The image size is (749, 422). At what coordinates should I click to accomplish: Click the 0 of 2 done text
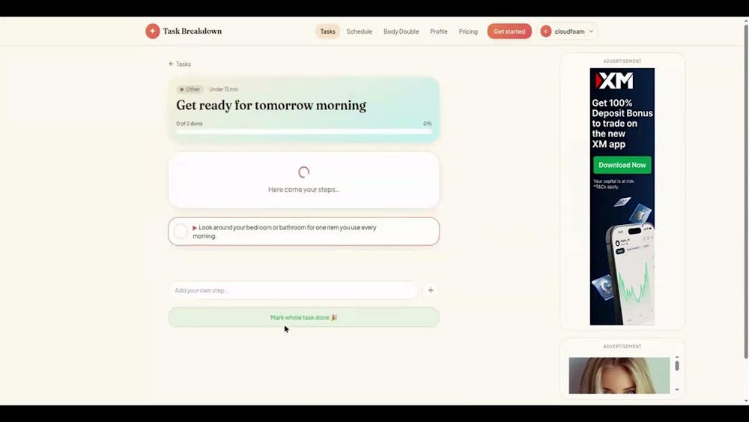pos(189,124)
